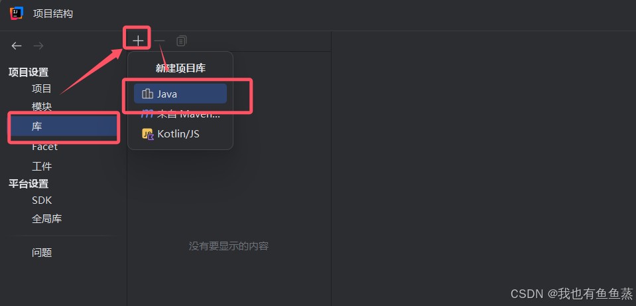The height and width of the screenshot is (306, 636).
Task: Open the 项目 settings page
Action: click(42, 88)
